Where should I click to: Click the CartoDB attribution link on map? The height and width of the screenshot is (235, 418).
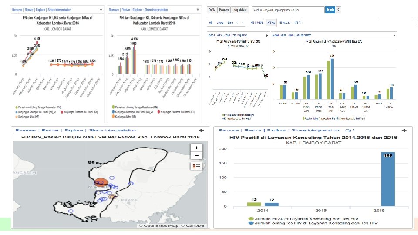195,226
